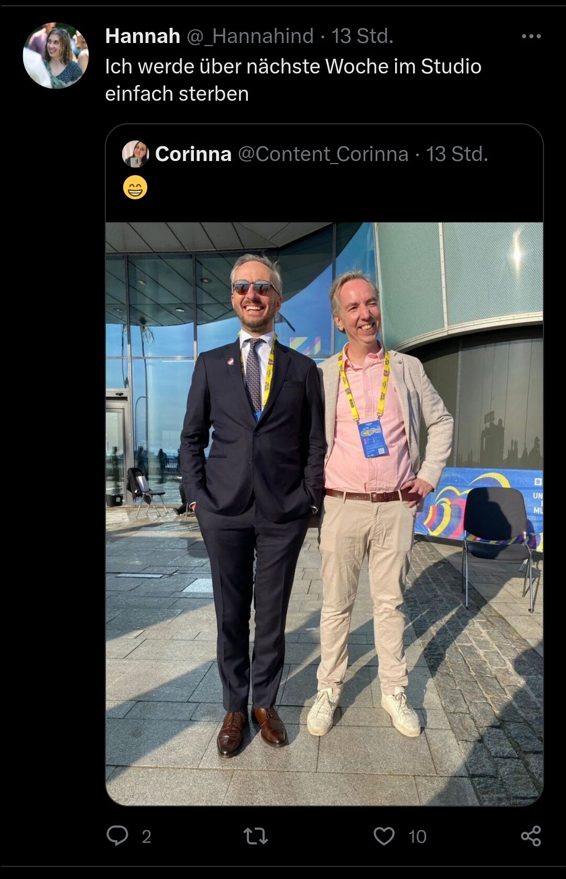Screen dimensions: 566x879
Task: Click the second text line "einfach sterben"
Action: (177, 94)
